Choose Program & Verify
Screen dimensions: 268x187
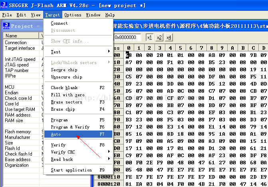click(78, 127)
